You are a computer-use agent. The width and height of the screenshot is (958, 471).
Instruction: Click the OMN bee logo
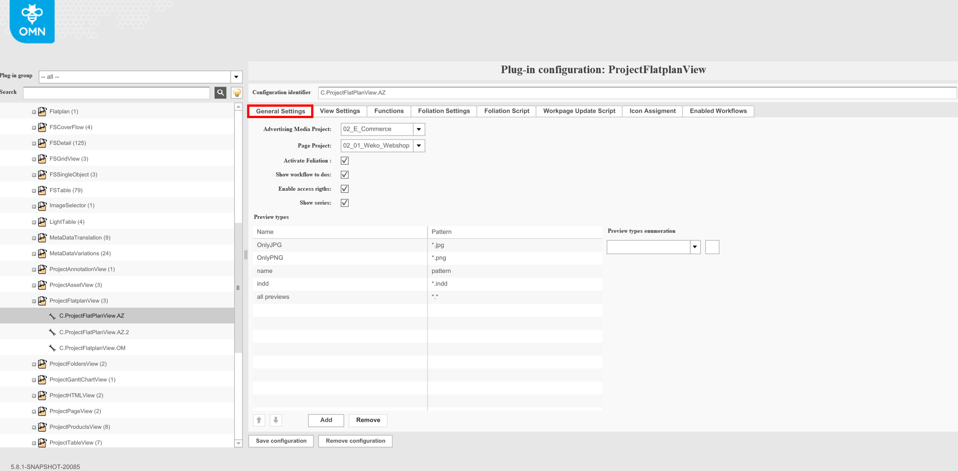[31, 20]
